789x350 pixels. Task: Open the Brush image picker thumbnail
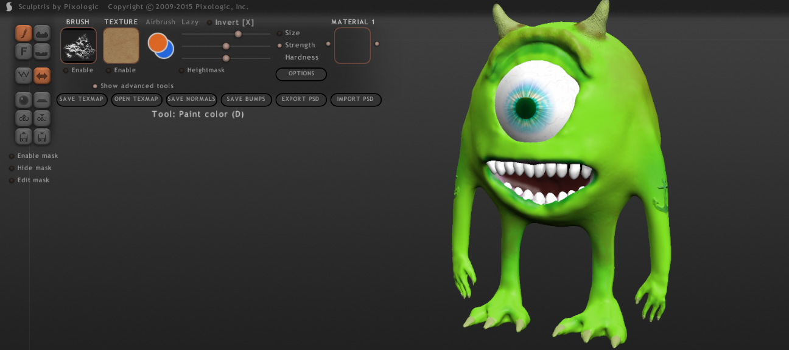click(x=79, y=46)
